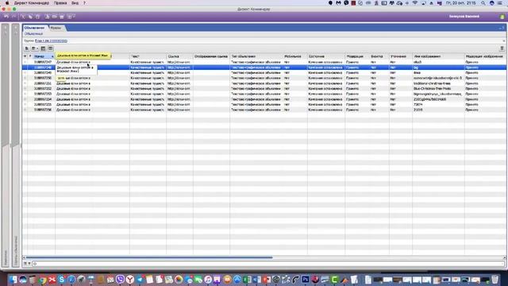Open Google Chrome from the Dock
This screenshot has height=286, width=508.
coord(42,280)
